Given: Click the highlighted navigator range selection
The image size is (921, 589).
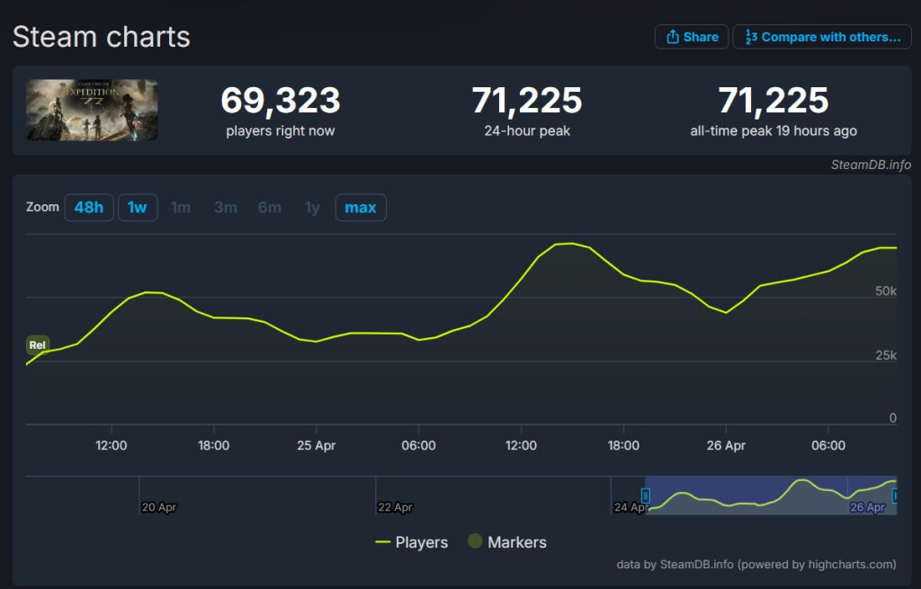Looking at the screenshot, I should click(x=771, y=495).
